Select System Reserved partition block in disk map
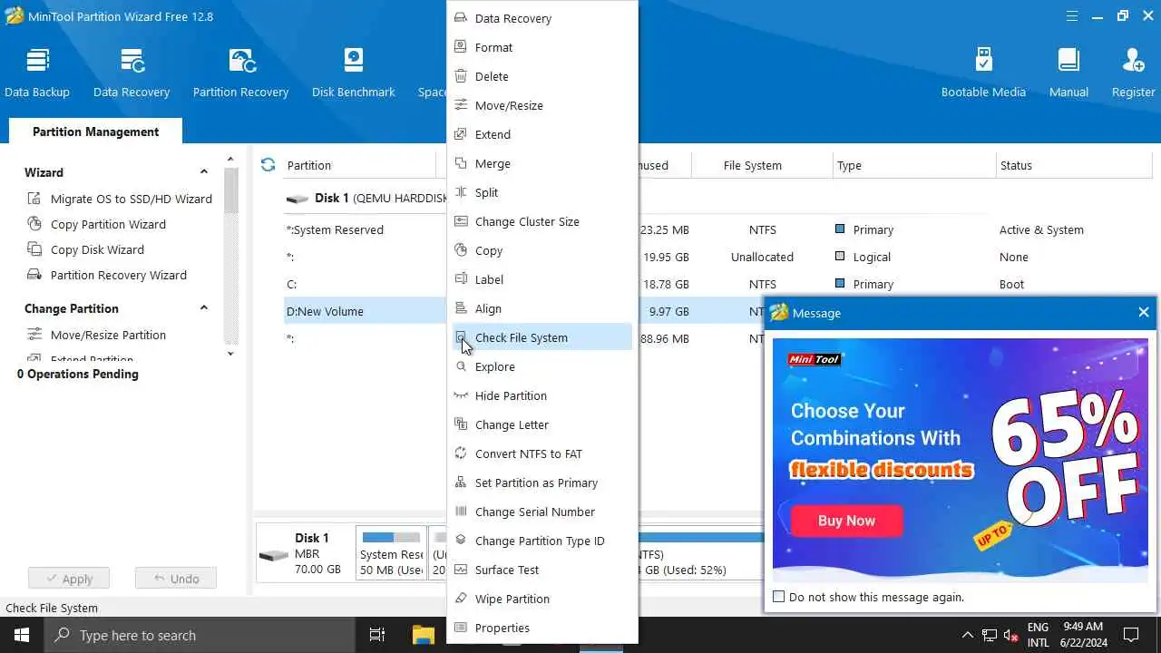Screen dimensions: 1161x653 click(391, 553)
